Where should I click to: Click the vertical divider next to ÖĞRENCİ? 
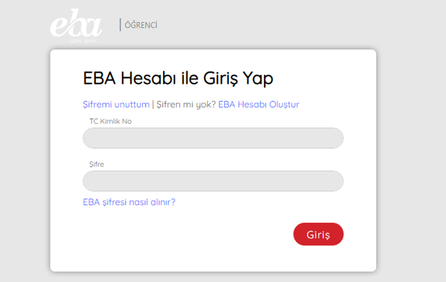coord(121,25)
